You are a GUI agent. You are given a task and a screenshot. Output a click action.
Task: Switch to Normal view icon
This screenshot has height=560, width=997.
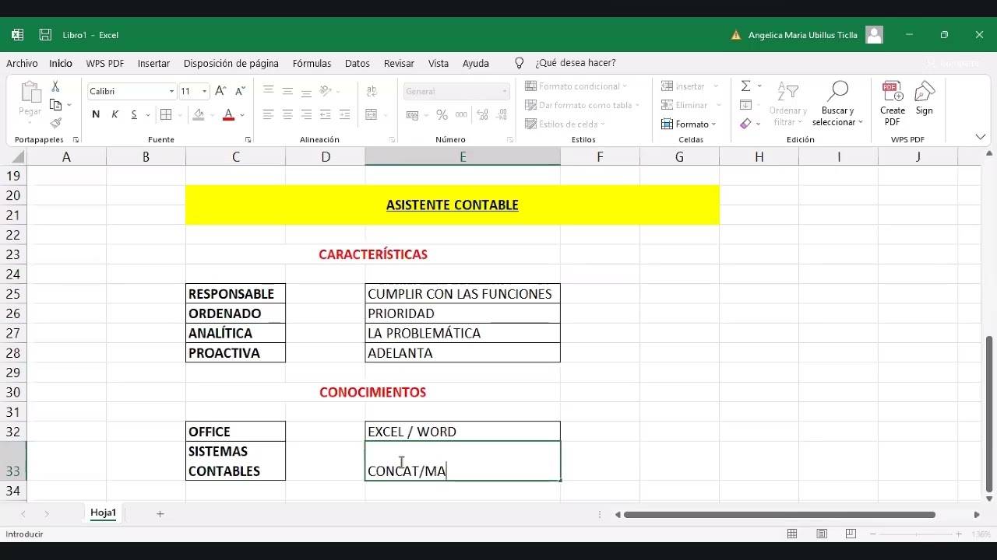coord(792,534)
